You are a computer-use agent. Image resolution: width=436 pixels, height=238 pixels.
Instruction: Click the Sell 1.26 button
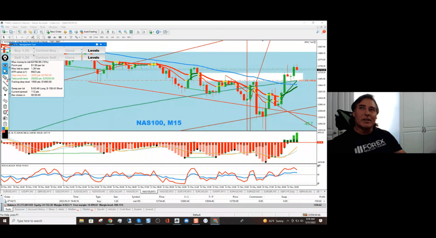[22, 57]
